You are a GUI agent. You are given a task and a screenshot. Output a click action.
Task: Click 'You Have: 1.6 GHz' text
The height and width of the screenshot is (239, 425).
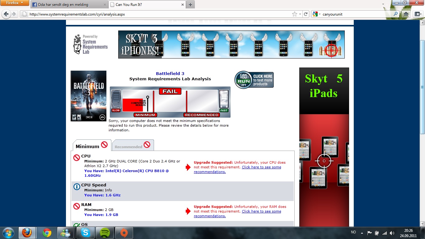pyautogui.click(x=102, y=195)
